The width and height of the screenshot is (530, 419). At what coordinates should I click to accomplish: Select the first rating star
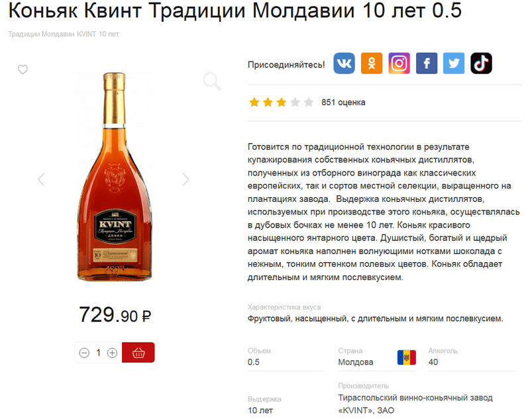pyautogui.click(x=254, y=102)
